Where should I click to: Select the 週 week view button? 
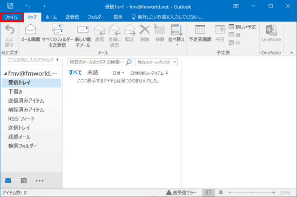[234, 35]
